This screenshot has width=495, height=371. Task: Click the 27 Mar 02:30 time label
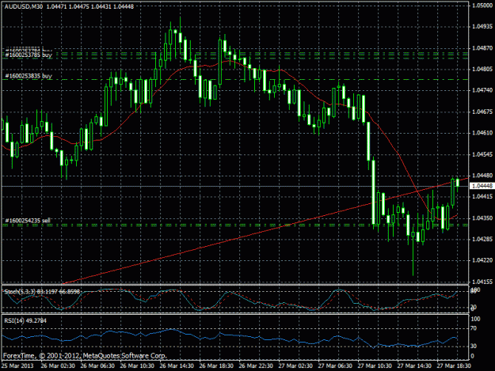coord(295,366)
